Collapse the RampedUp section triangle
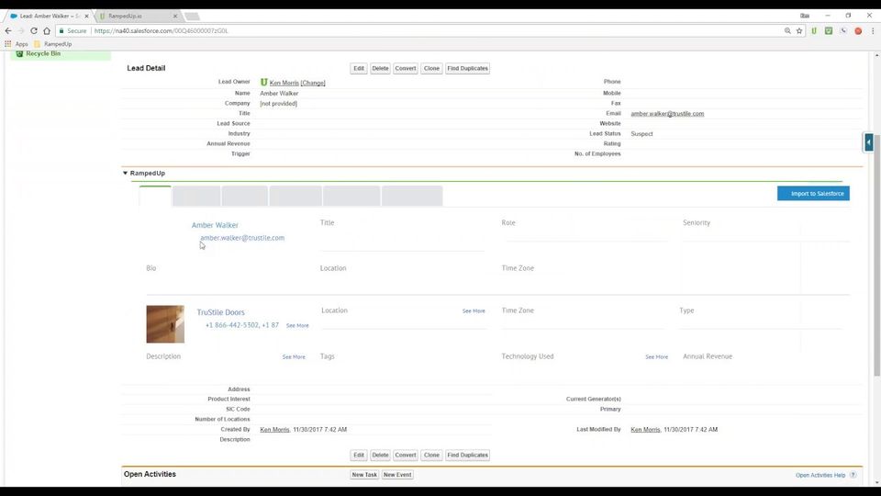 point(126,174)
